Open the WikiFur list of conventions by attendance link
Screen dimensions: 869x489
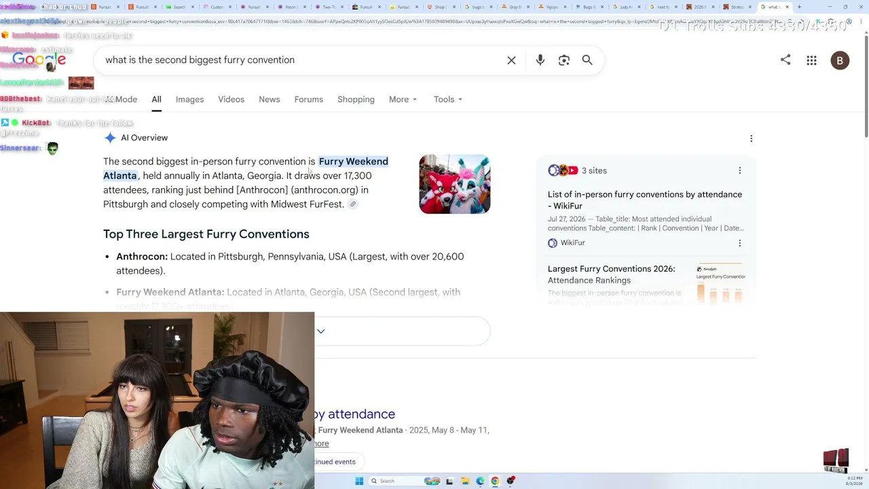tap(645, 200)
